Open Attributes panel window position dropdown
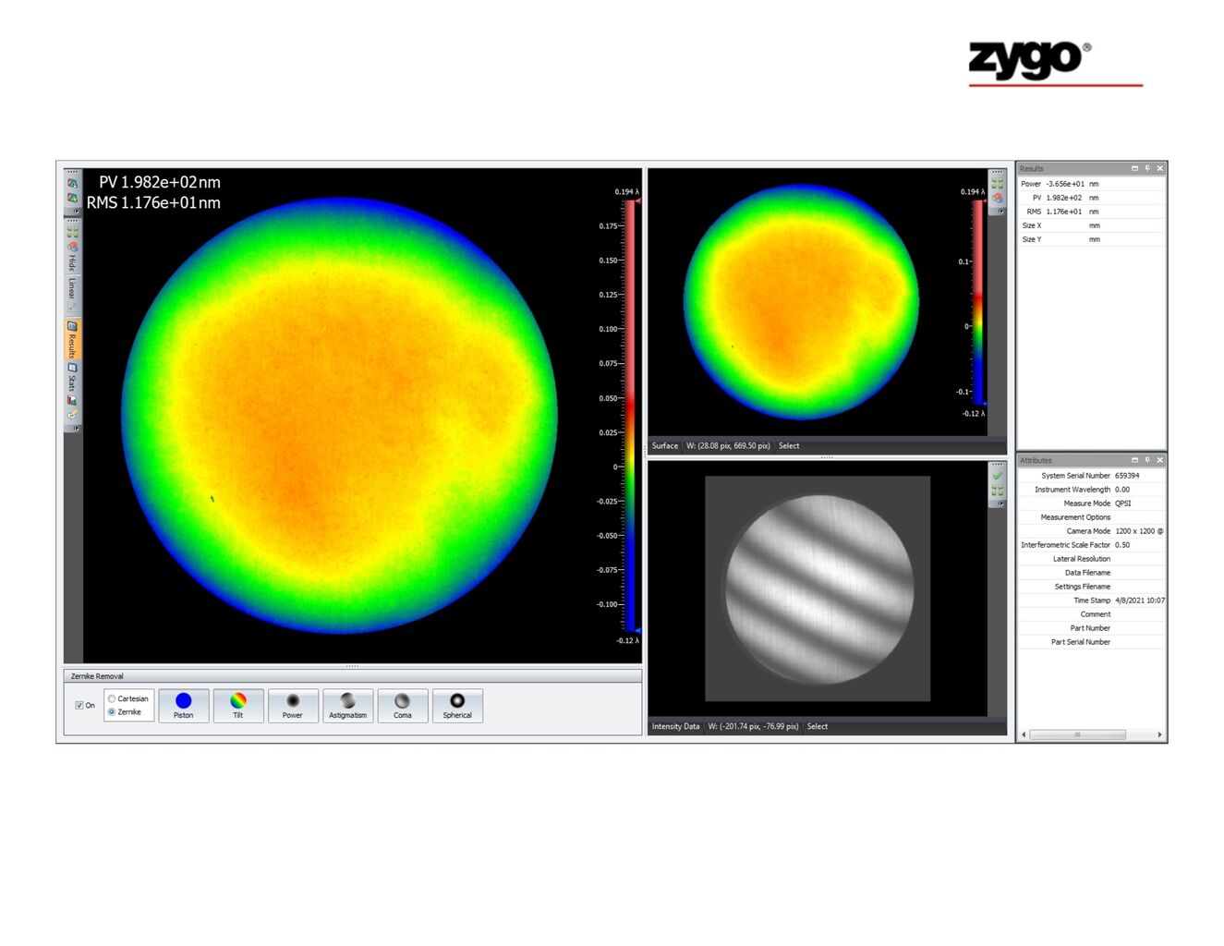 point(1134,460)
